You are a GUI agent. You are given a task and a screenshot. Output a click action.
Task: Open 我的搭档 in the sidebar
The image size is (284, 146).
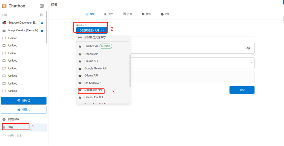click(24, 119)
